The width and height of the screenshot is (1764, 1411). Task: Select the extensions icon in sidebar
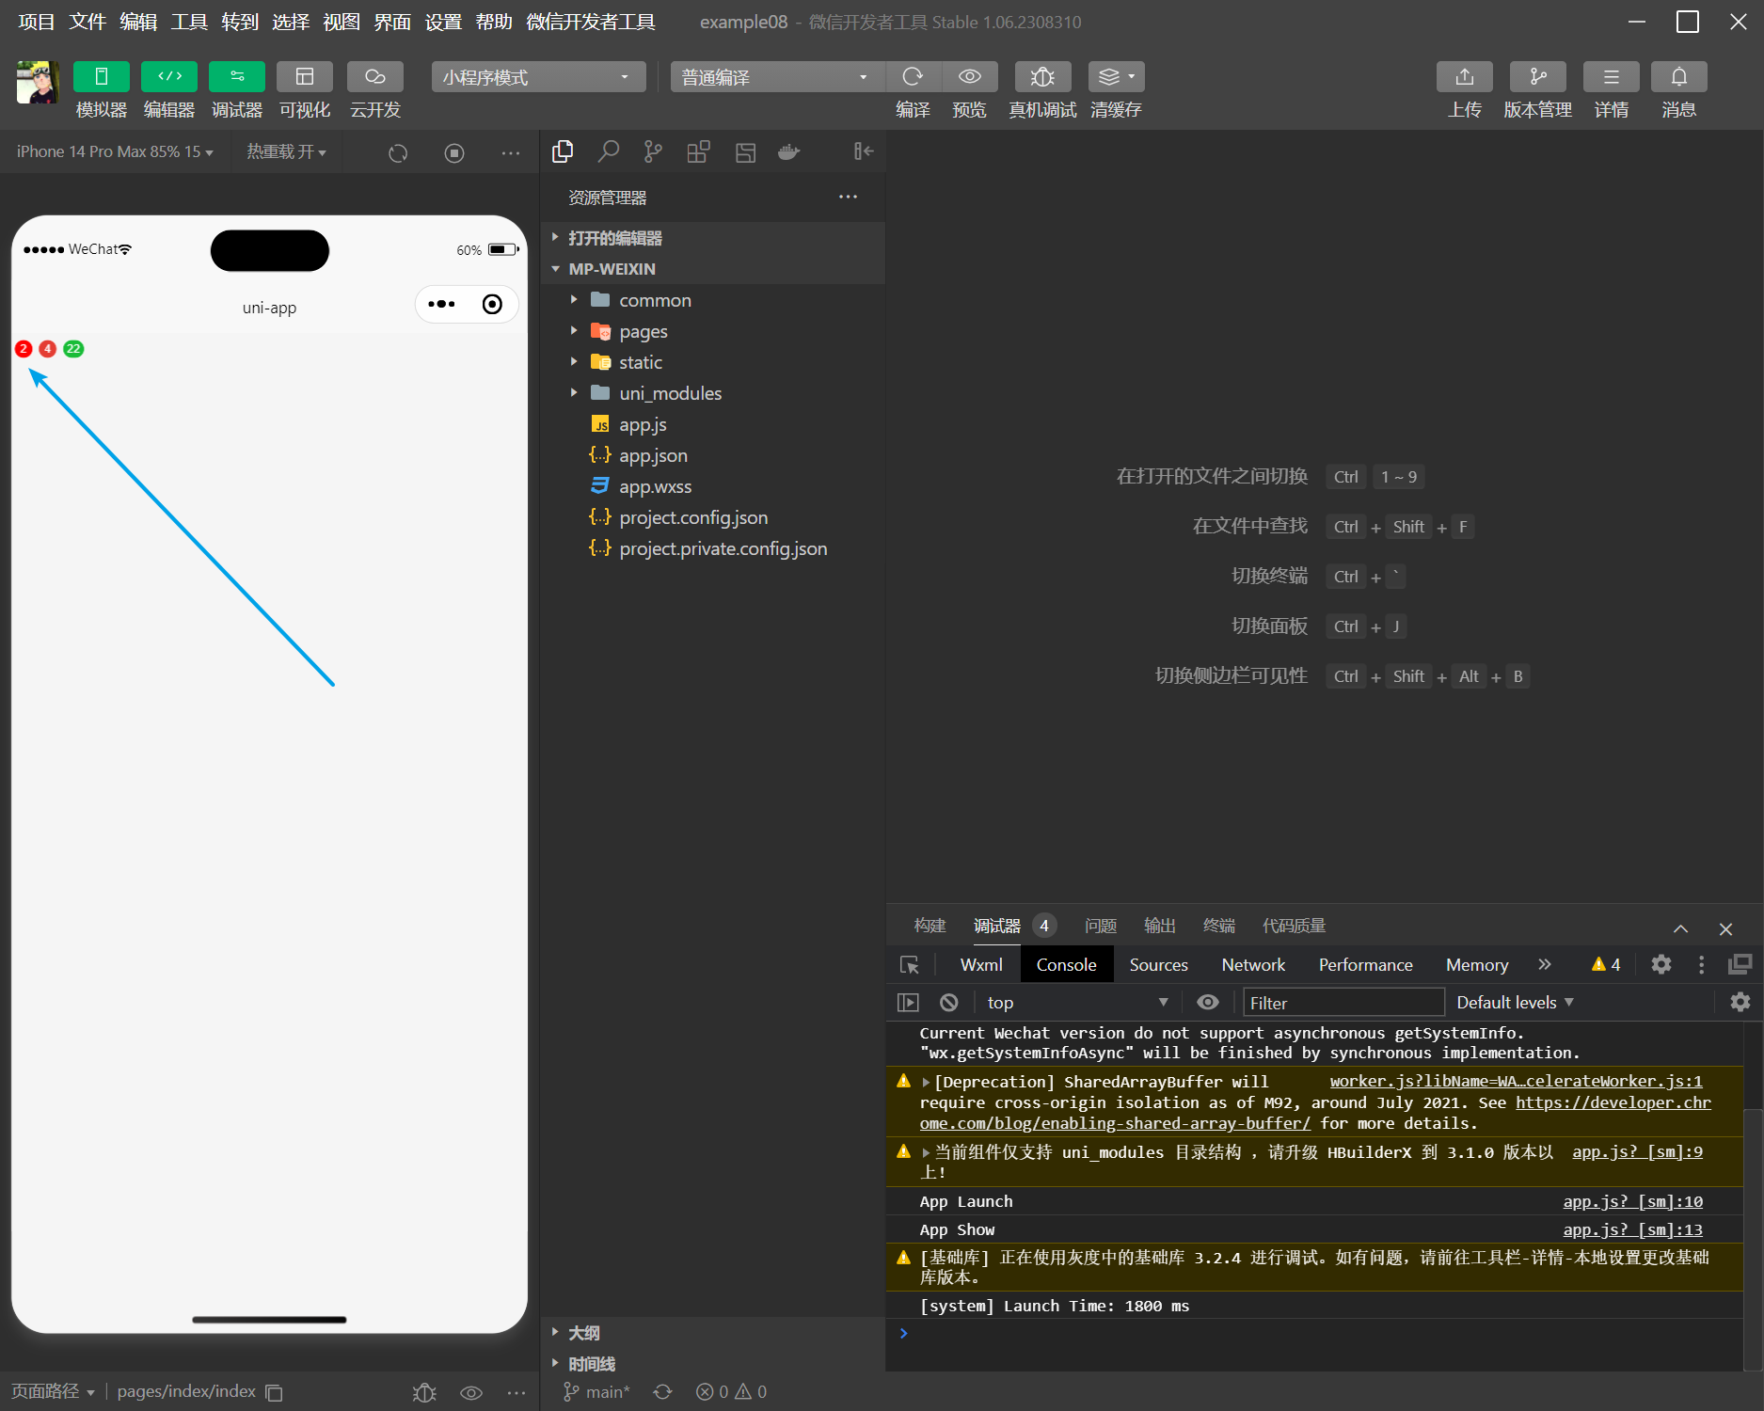click(x=698, y=151)
